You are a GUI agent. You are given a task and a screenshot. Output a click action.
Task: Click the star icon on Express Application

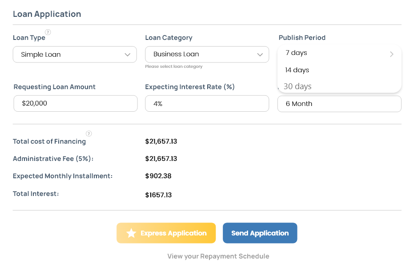[x=131, y=233]
